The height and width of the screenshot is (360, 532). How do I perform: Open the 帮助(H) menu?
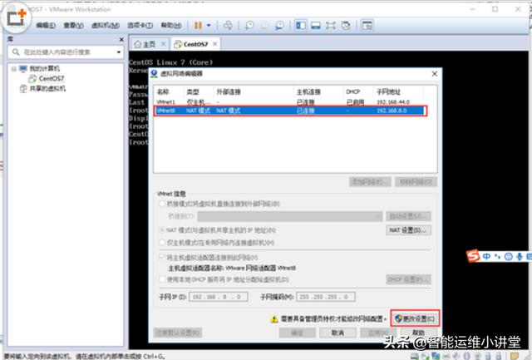170,26
